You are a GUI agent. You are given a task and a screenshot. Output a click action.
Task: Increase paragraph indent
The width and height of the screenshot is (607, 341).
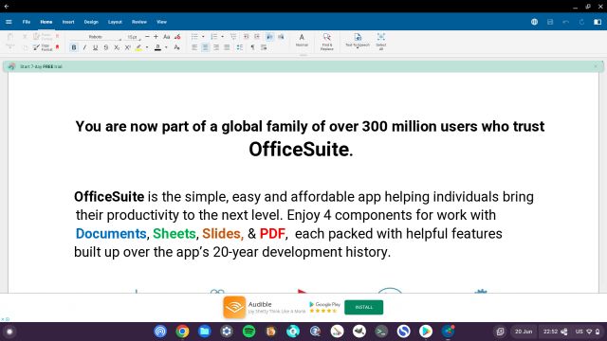[x=257, y=37]
